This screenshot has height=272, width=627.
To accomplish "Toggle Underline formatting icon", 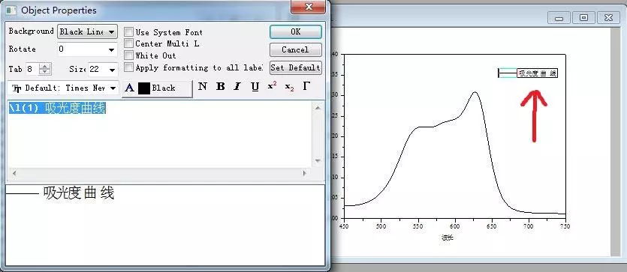I will 255,87.
